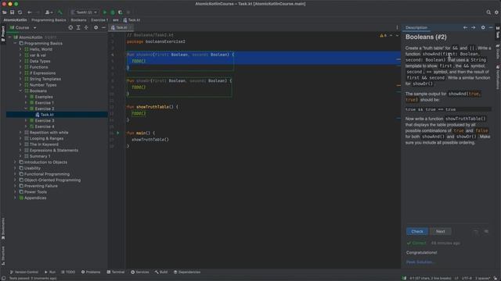The image size is (501, 281).
Task: Select Exercise 3 in the course tree
Action: (45, 120)
